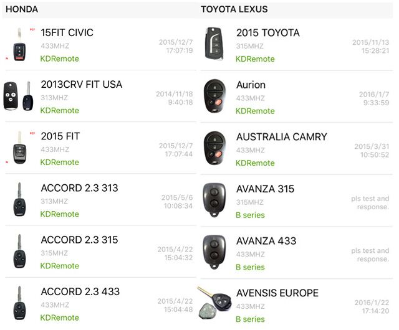The height and width of the screenshot is (330, 399).
Task: Click the B series label under AVANZA 315
Action: click(250, 215)
